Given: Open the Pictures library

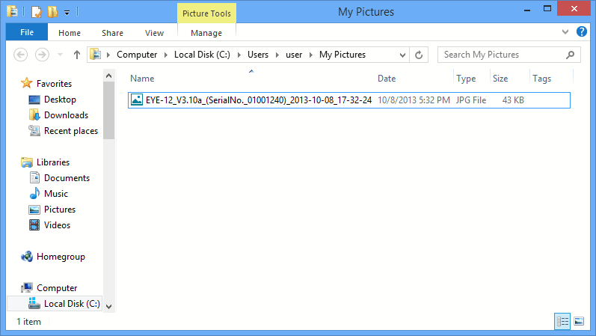Looking at the screenshot, I should pyautogui.click(x=60, y=210).
